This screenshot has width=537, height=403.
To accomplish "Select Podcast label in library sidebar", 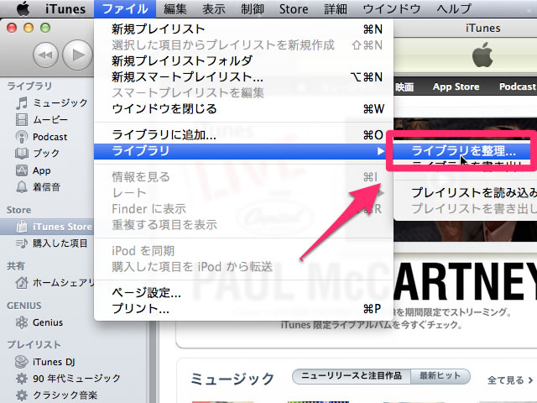I will pos(50,137).
